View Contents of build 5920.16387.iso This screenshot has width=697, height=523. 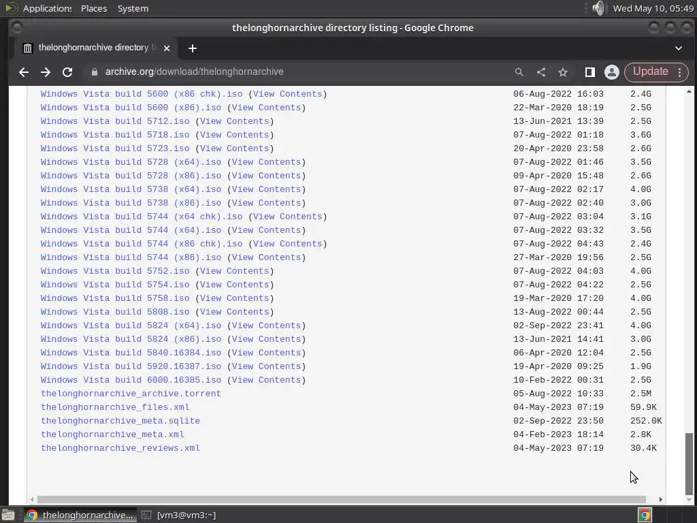(x=266, y=366)
